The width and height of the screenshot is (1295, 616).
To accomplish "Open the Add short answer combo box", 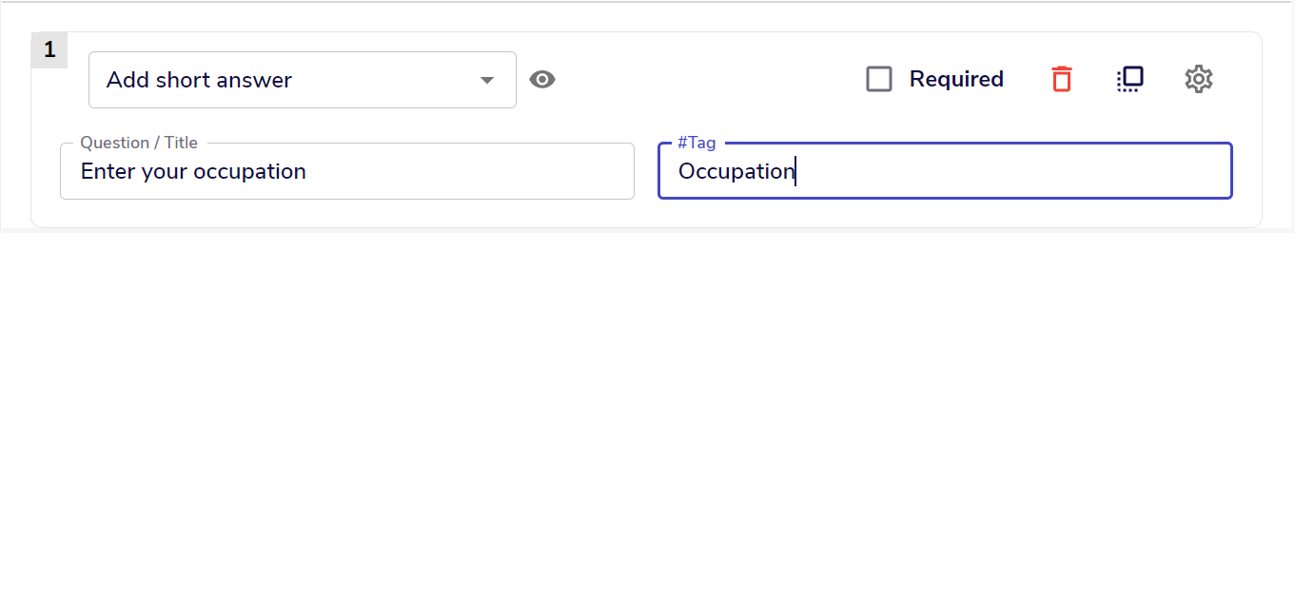I will pyautogui.click(x=303, y=80).
